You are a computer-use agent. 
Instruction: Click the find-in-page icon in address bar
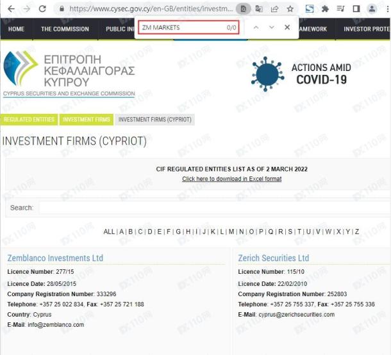pos(243,9)
